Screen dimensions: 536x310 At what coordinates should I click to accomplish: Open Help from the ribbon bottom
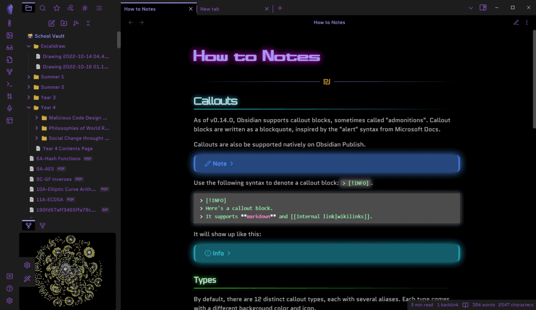9,289
